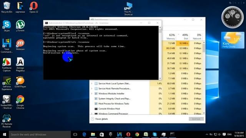Select the uTorrent desktop icon

[20, 26]
